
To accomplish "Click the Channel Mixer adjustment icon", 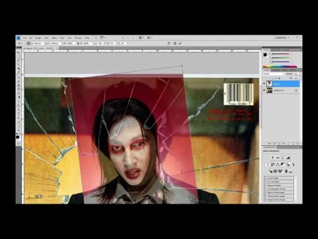I will coord(293,165).
